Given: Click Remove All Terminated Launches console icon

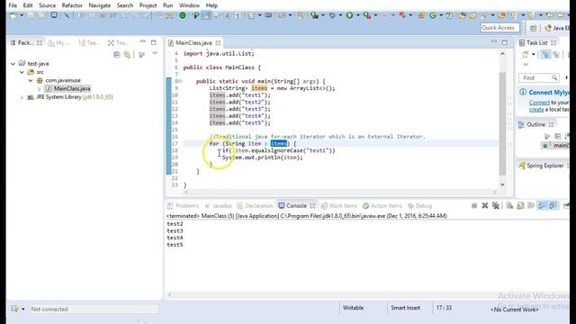Looking at the screenshot, I should click(496, 206).
